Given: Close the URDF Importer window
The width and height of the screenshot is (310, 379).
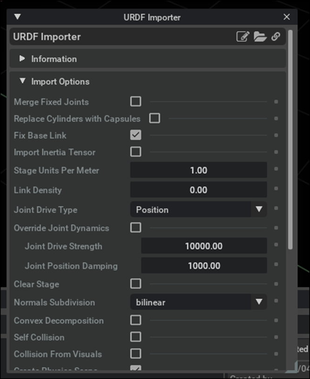Looking at the screenshot, I should tap(287, 17).
